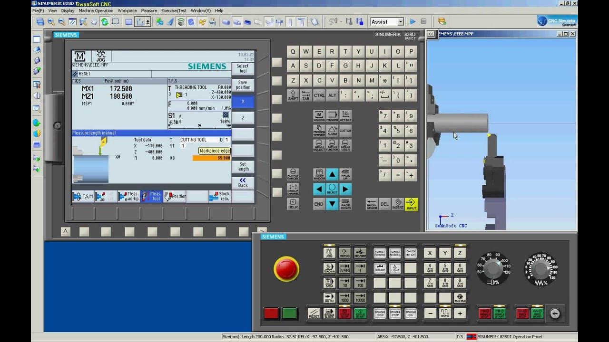The image size is (609, 342).
Task: Click the Back softkey
Action: (243, 183)
